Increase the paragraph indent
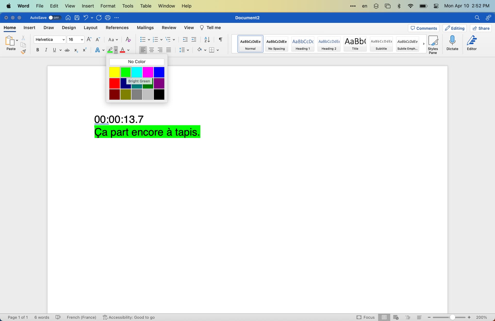The image size is (495, 321). tap(194, 39)
